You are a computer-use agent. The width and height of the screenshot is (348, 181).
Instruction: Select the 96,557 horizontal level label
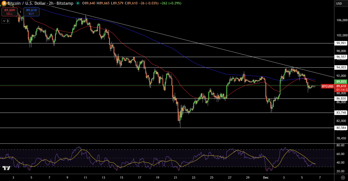tap(341, 57)
